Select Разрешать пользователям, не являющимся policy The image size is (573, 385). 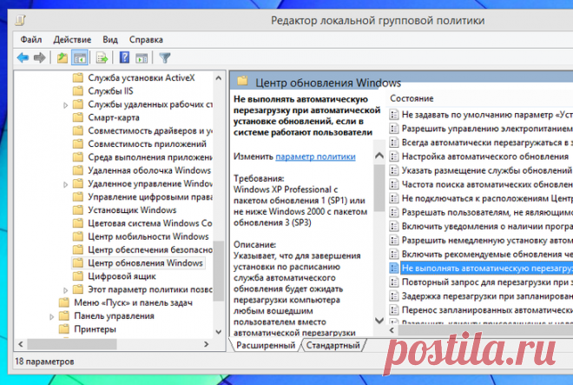[487, 212]
